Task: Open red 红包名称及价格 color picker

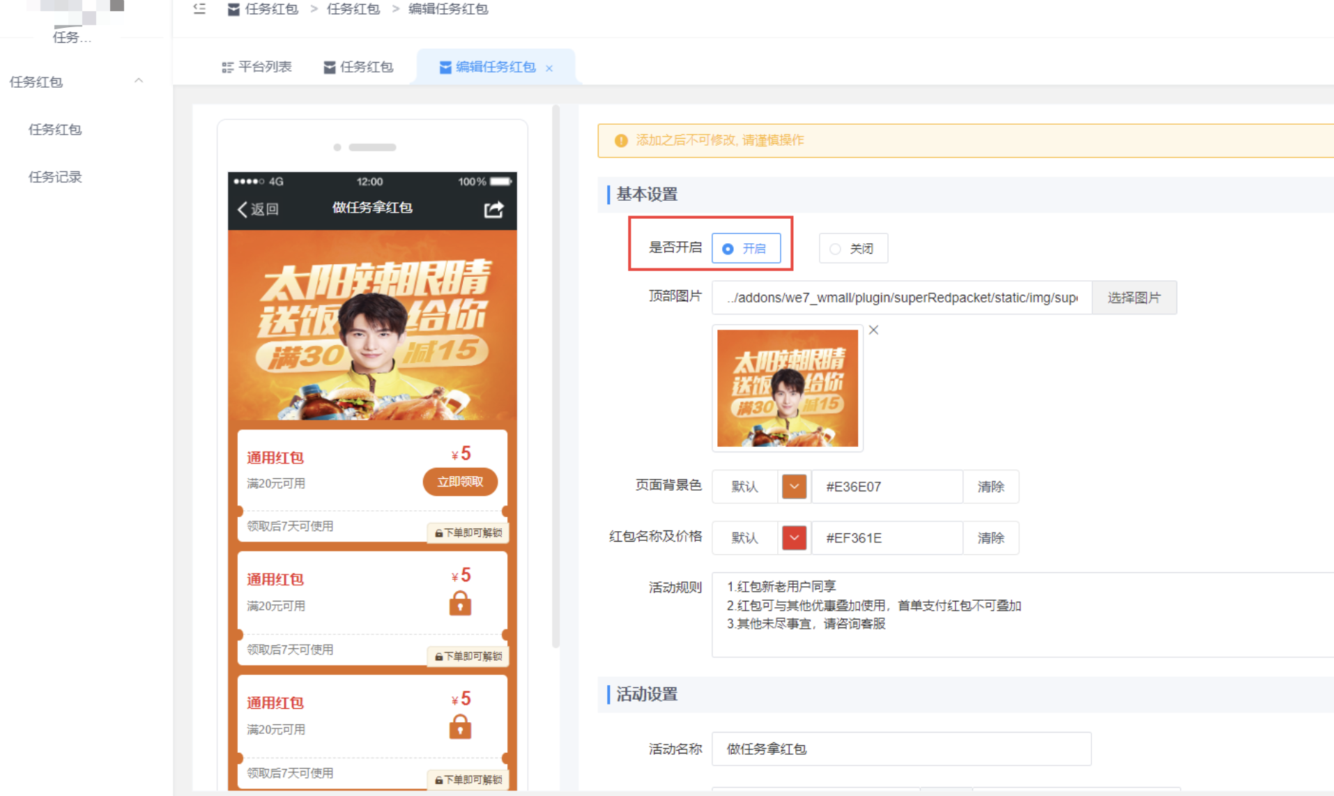Action: pyautogui.click(x=794, y=538)
